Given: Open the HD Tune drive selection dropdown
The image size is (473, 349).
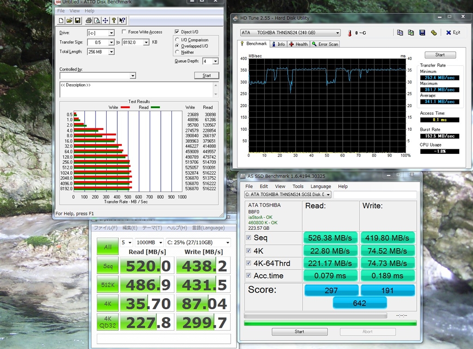Looking at the screenshot, I should pyautogui.click(x=338, y=33).
